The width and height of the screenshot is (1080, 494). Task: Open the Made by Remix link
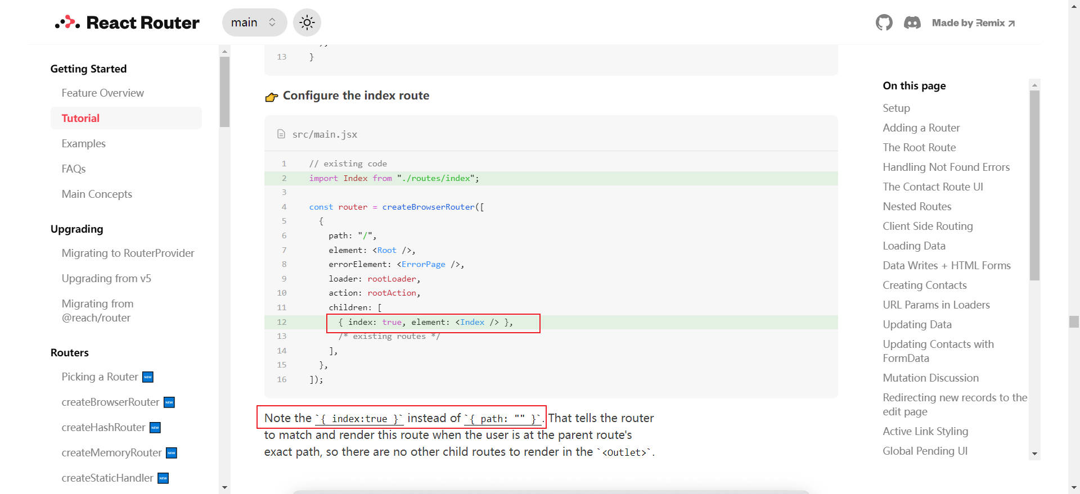[973, 23]
